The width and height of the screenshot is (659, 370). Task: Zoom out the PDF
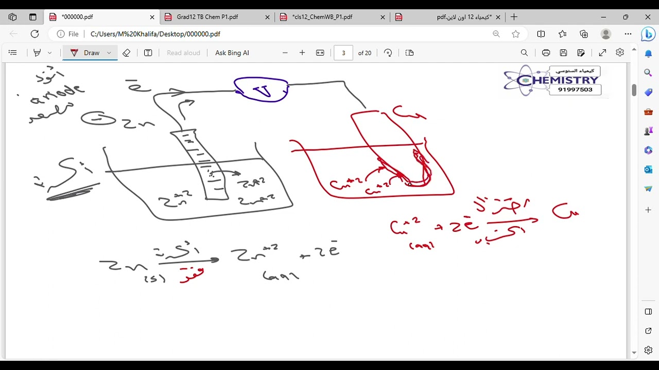click(285, 53)
